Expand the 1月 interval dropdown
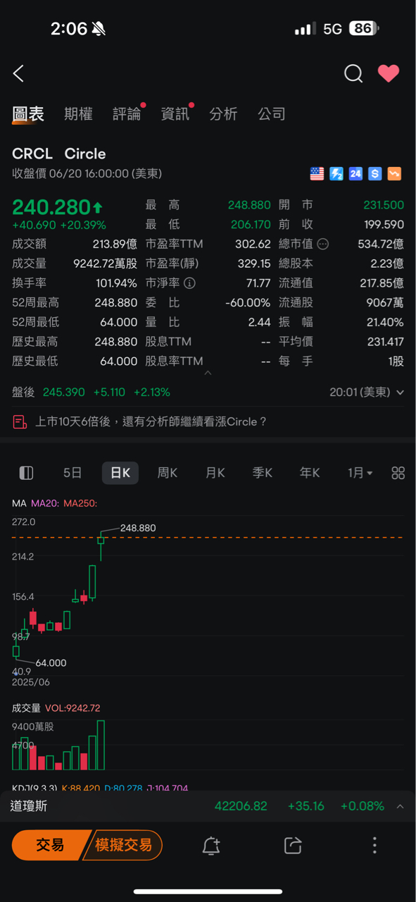 click(x=360, y=473)
